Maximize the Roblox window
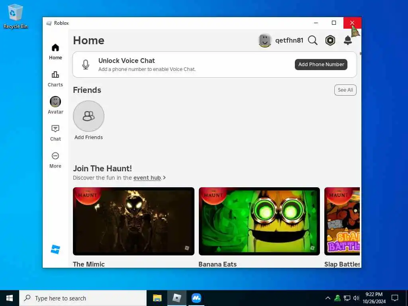 334,23
